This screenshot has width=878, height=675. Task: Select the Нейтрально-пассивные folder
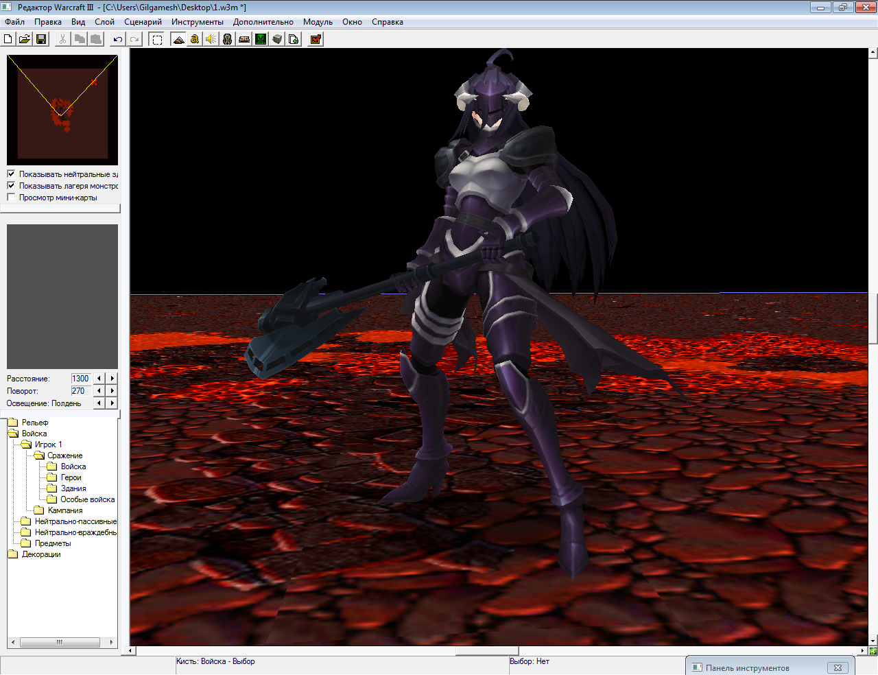point(75,521)
